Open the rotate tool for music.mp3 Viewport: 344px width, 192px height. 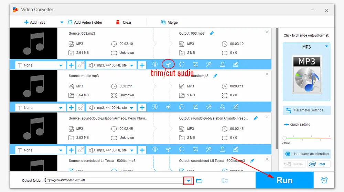pos(182,107)
